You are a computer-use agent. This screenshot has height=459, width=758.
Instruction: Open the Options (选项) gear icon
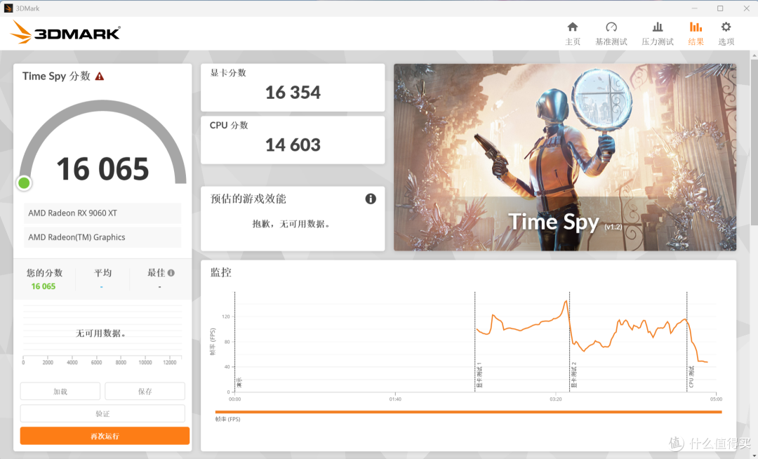[x=726, y=27]
